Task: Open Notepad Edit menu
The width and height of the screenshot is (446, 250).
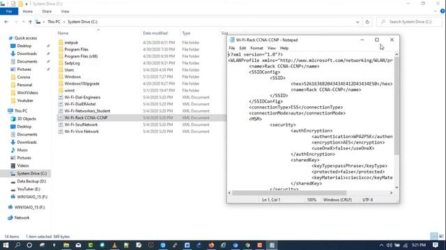Action: 243,48
